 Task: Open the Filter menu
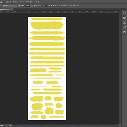[x=15, y=2]
